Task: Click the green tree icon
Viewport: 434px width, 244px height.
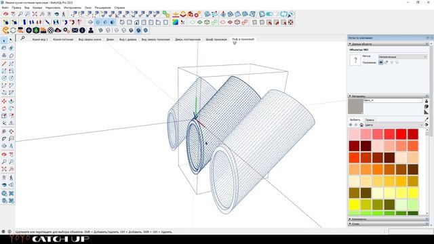Action: (36, 30)
